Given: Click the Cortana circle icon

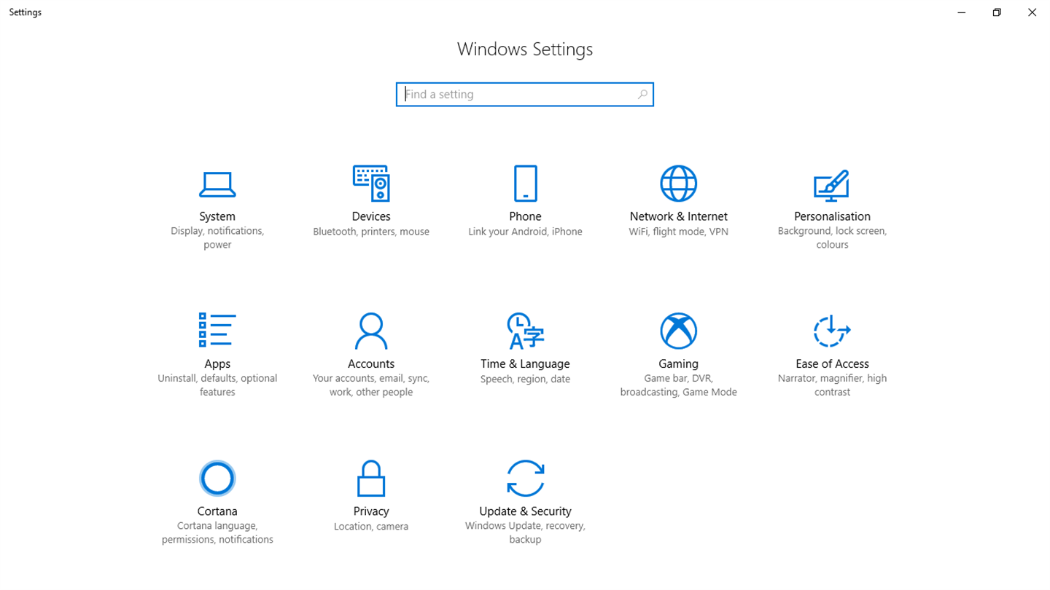Looking at the screenshot, I should pyautogui.click(x=217, y=479).
